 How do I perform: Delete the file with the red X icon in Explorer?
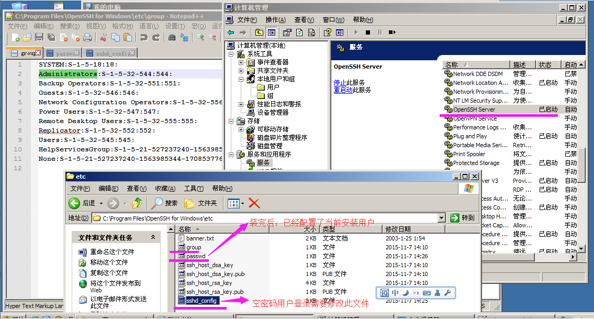pos(254,203)
